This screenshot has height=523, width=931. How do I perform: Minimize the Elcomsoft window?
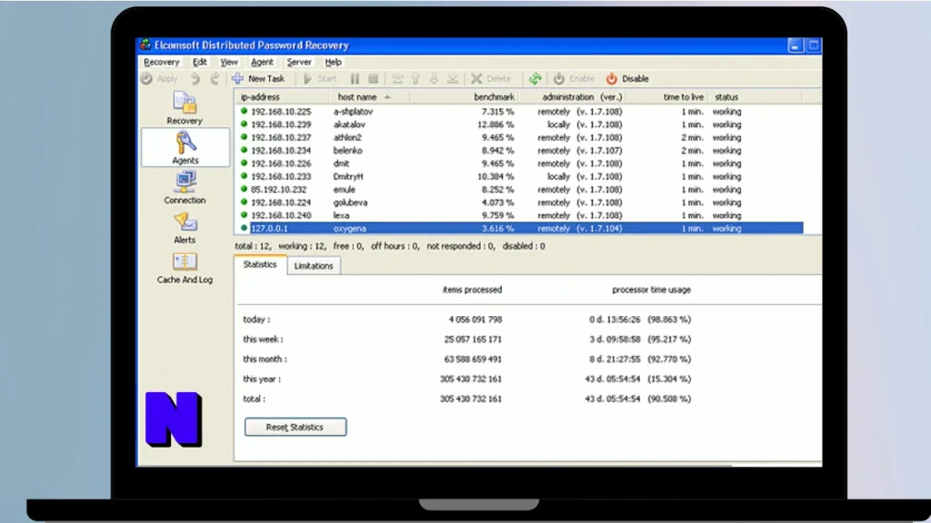pyautogui.click(x=796, y=45)
